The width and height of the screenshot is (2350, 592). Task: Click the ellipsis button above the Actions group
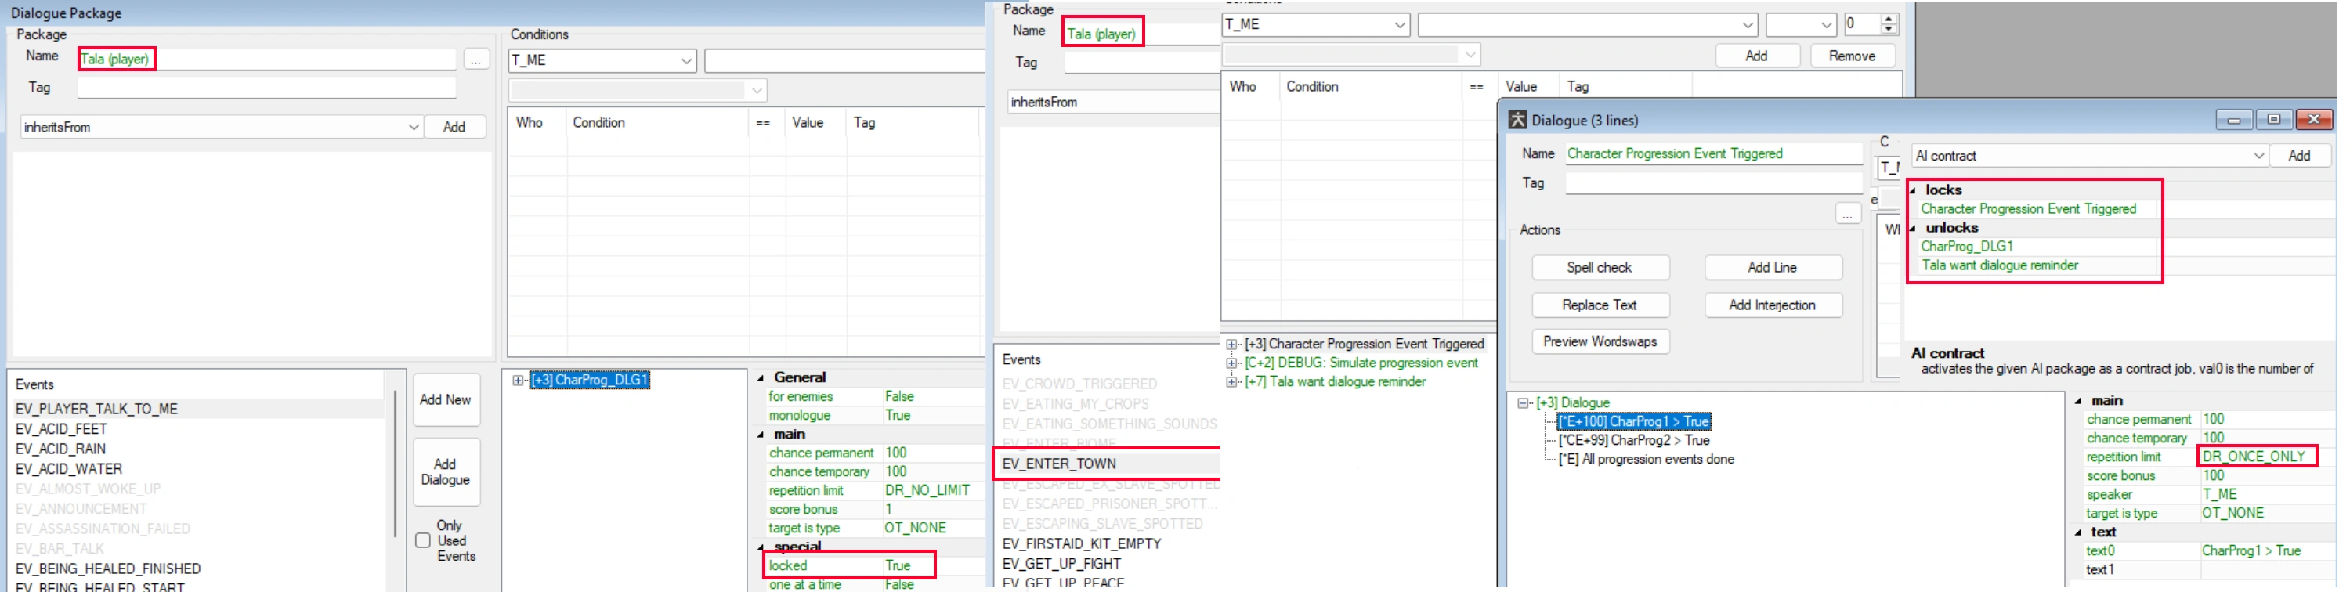(x=1847, y=215)
